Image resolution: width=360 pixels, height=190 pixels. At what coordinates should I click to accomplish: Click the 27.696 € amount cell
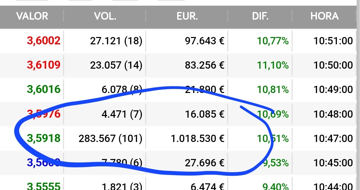click(205, 163)
